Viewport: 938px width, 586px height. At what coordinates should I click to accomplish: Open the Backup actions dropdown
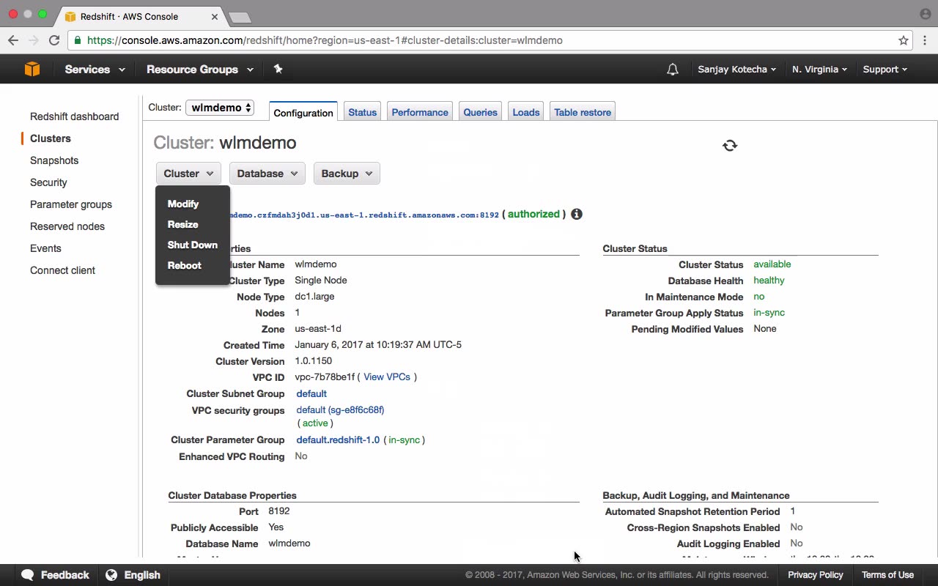click(347, 174)
